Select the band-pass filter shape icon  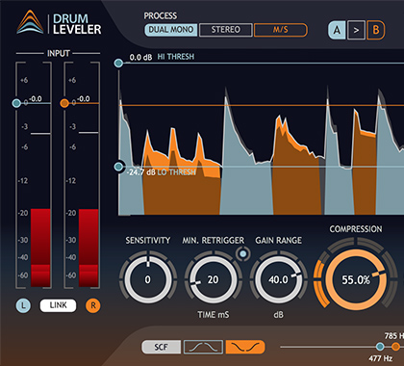pos(203,347)
